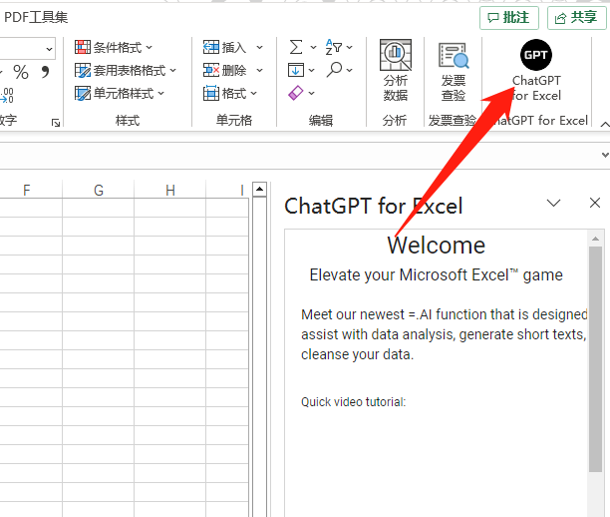The height and width of the screenshot is (517, 610).
Task: Open Conditional Formatting menu (条件格式)
Action: pyautogui.click(x=114, y=48)
